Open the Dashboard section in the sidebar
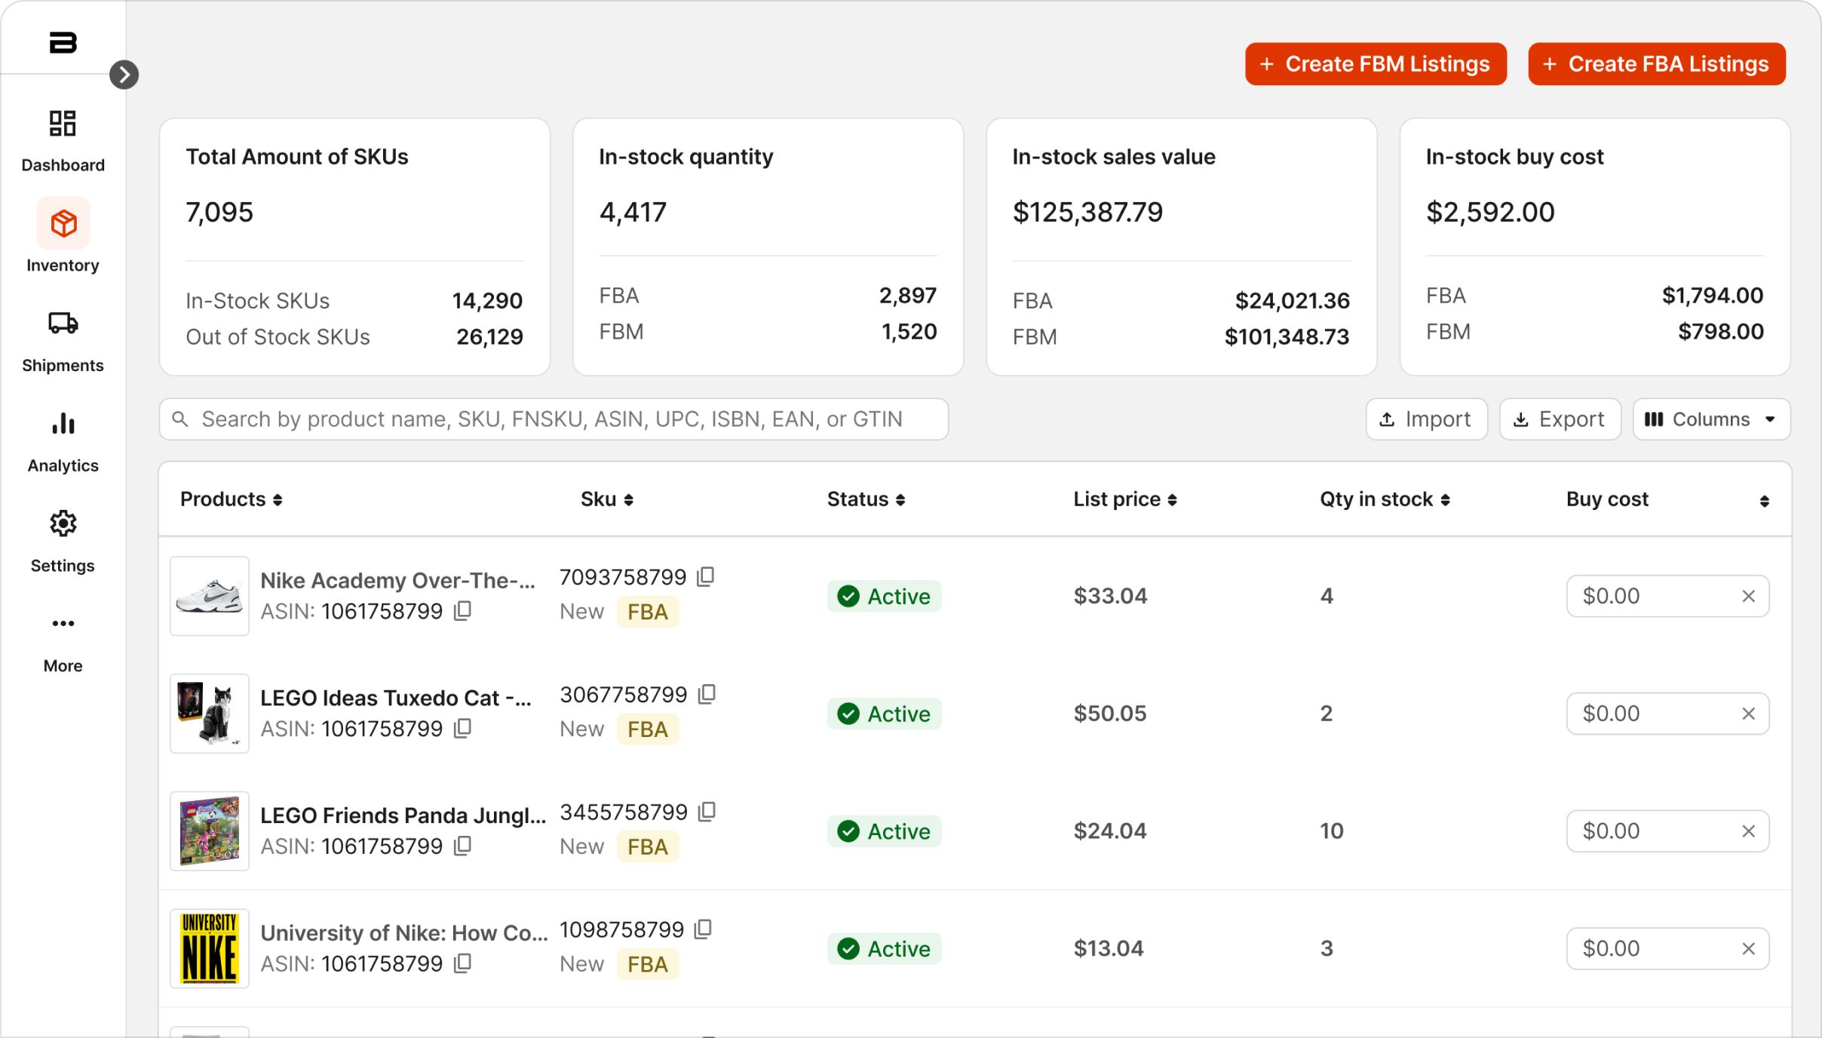Image resolution: width=1822 pixels, height=1038 pixels. 63,141
